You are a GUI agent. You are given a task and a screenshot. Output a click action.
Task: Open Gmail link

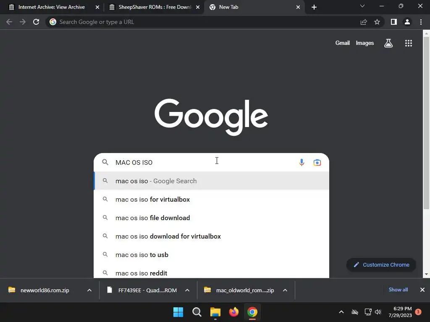[343, 43]
